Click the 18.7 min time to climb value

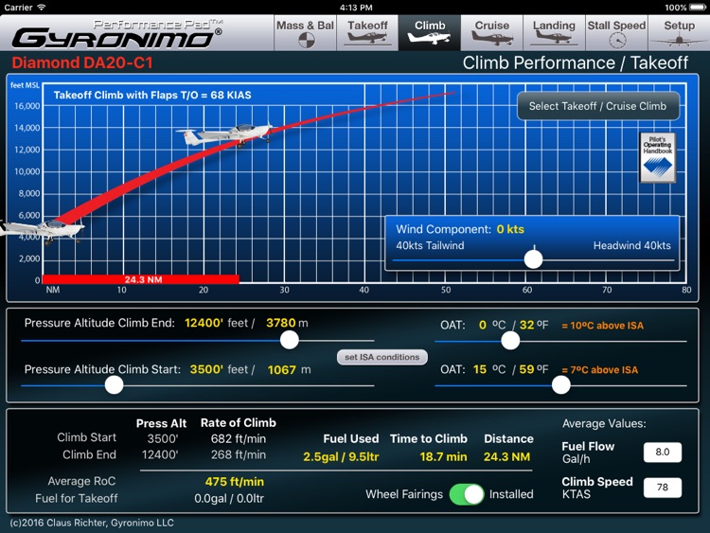(x=443, y=456)
